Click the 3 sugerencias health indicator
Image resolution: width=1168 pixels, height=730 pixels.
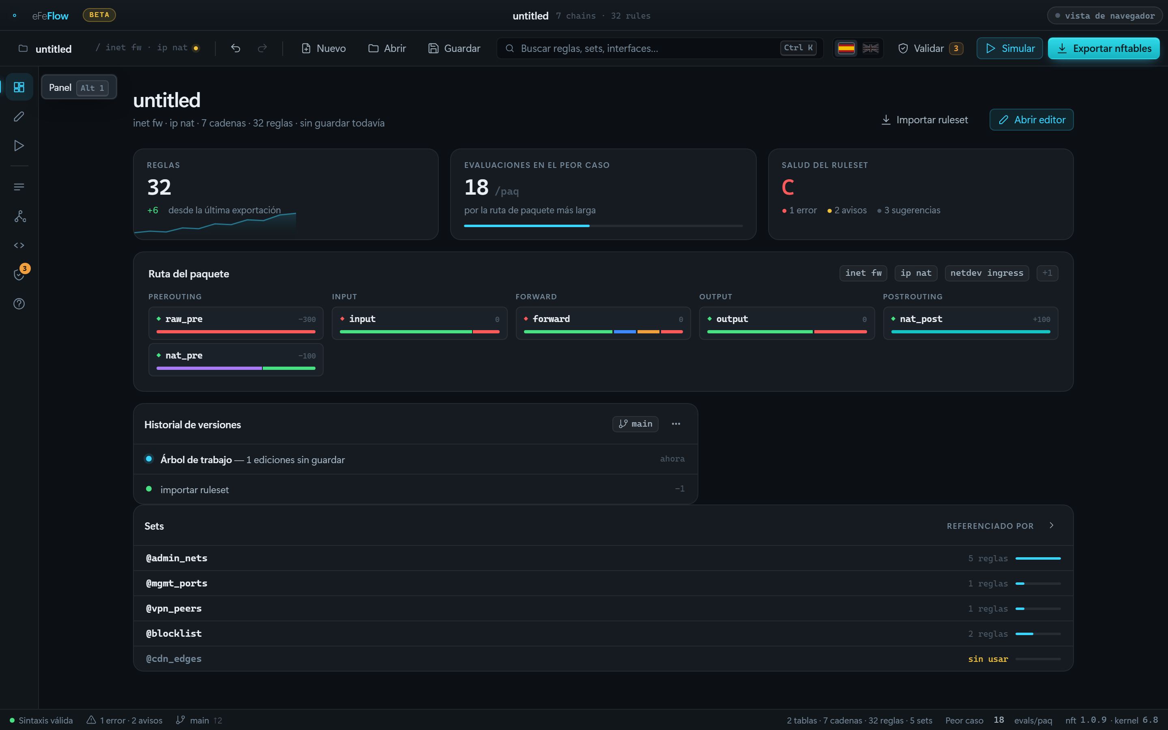coord(908,210)
